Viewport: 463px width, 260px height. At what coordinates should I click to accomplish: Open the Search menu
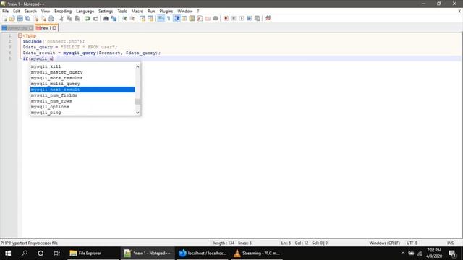click(x=30, y=12)
